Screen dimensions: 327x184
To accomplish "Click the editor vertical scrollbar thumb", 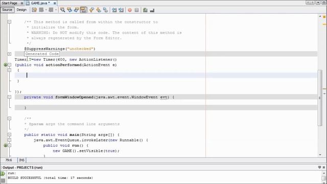I will [320, 98].
